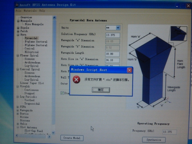192x144 pixels.
Task: Toggle the checkbox below parameter panel
Action: click(x=62, y=93)
